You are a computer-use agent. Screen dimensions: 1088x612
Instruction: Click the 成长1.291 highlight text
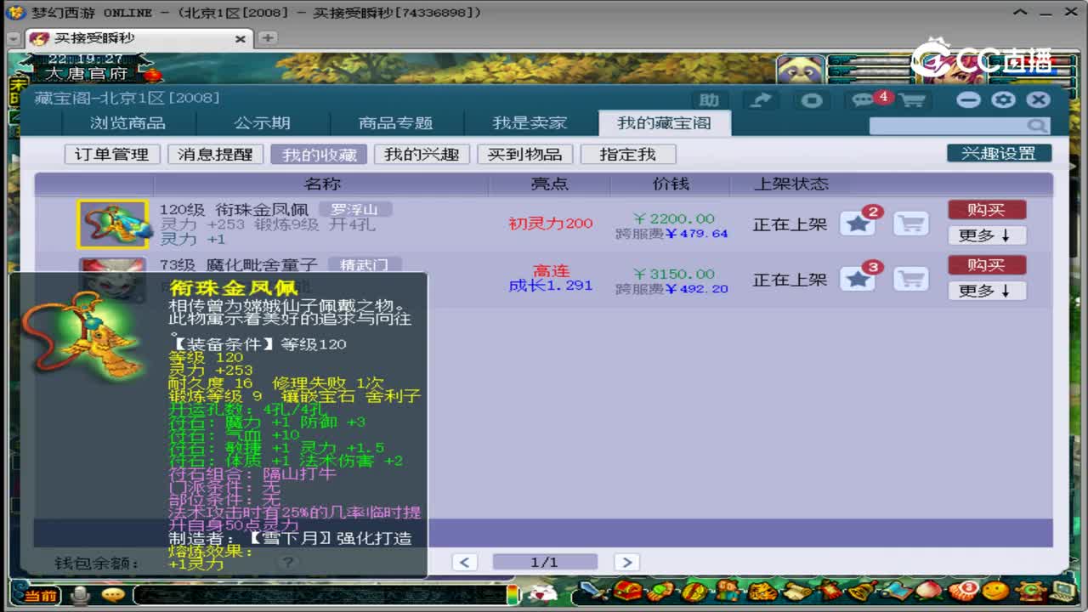tap(551, 286)
